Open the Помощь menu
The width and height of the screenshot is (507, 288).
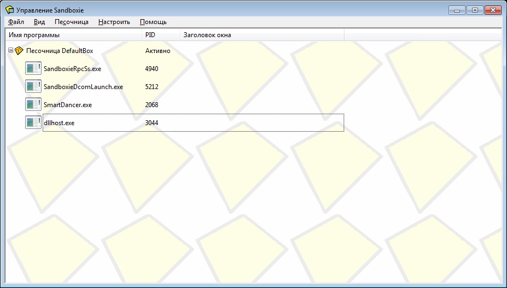click(x=154, y=22)
